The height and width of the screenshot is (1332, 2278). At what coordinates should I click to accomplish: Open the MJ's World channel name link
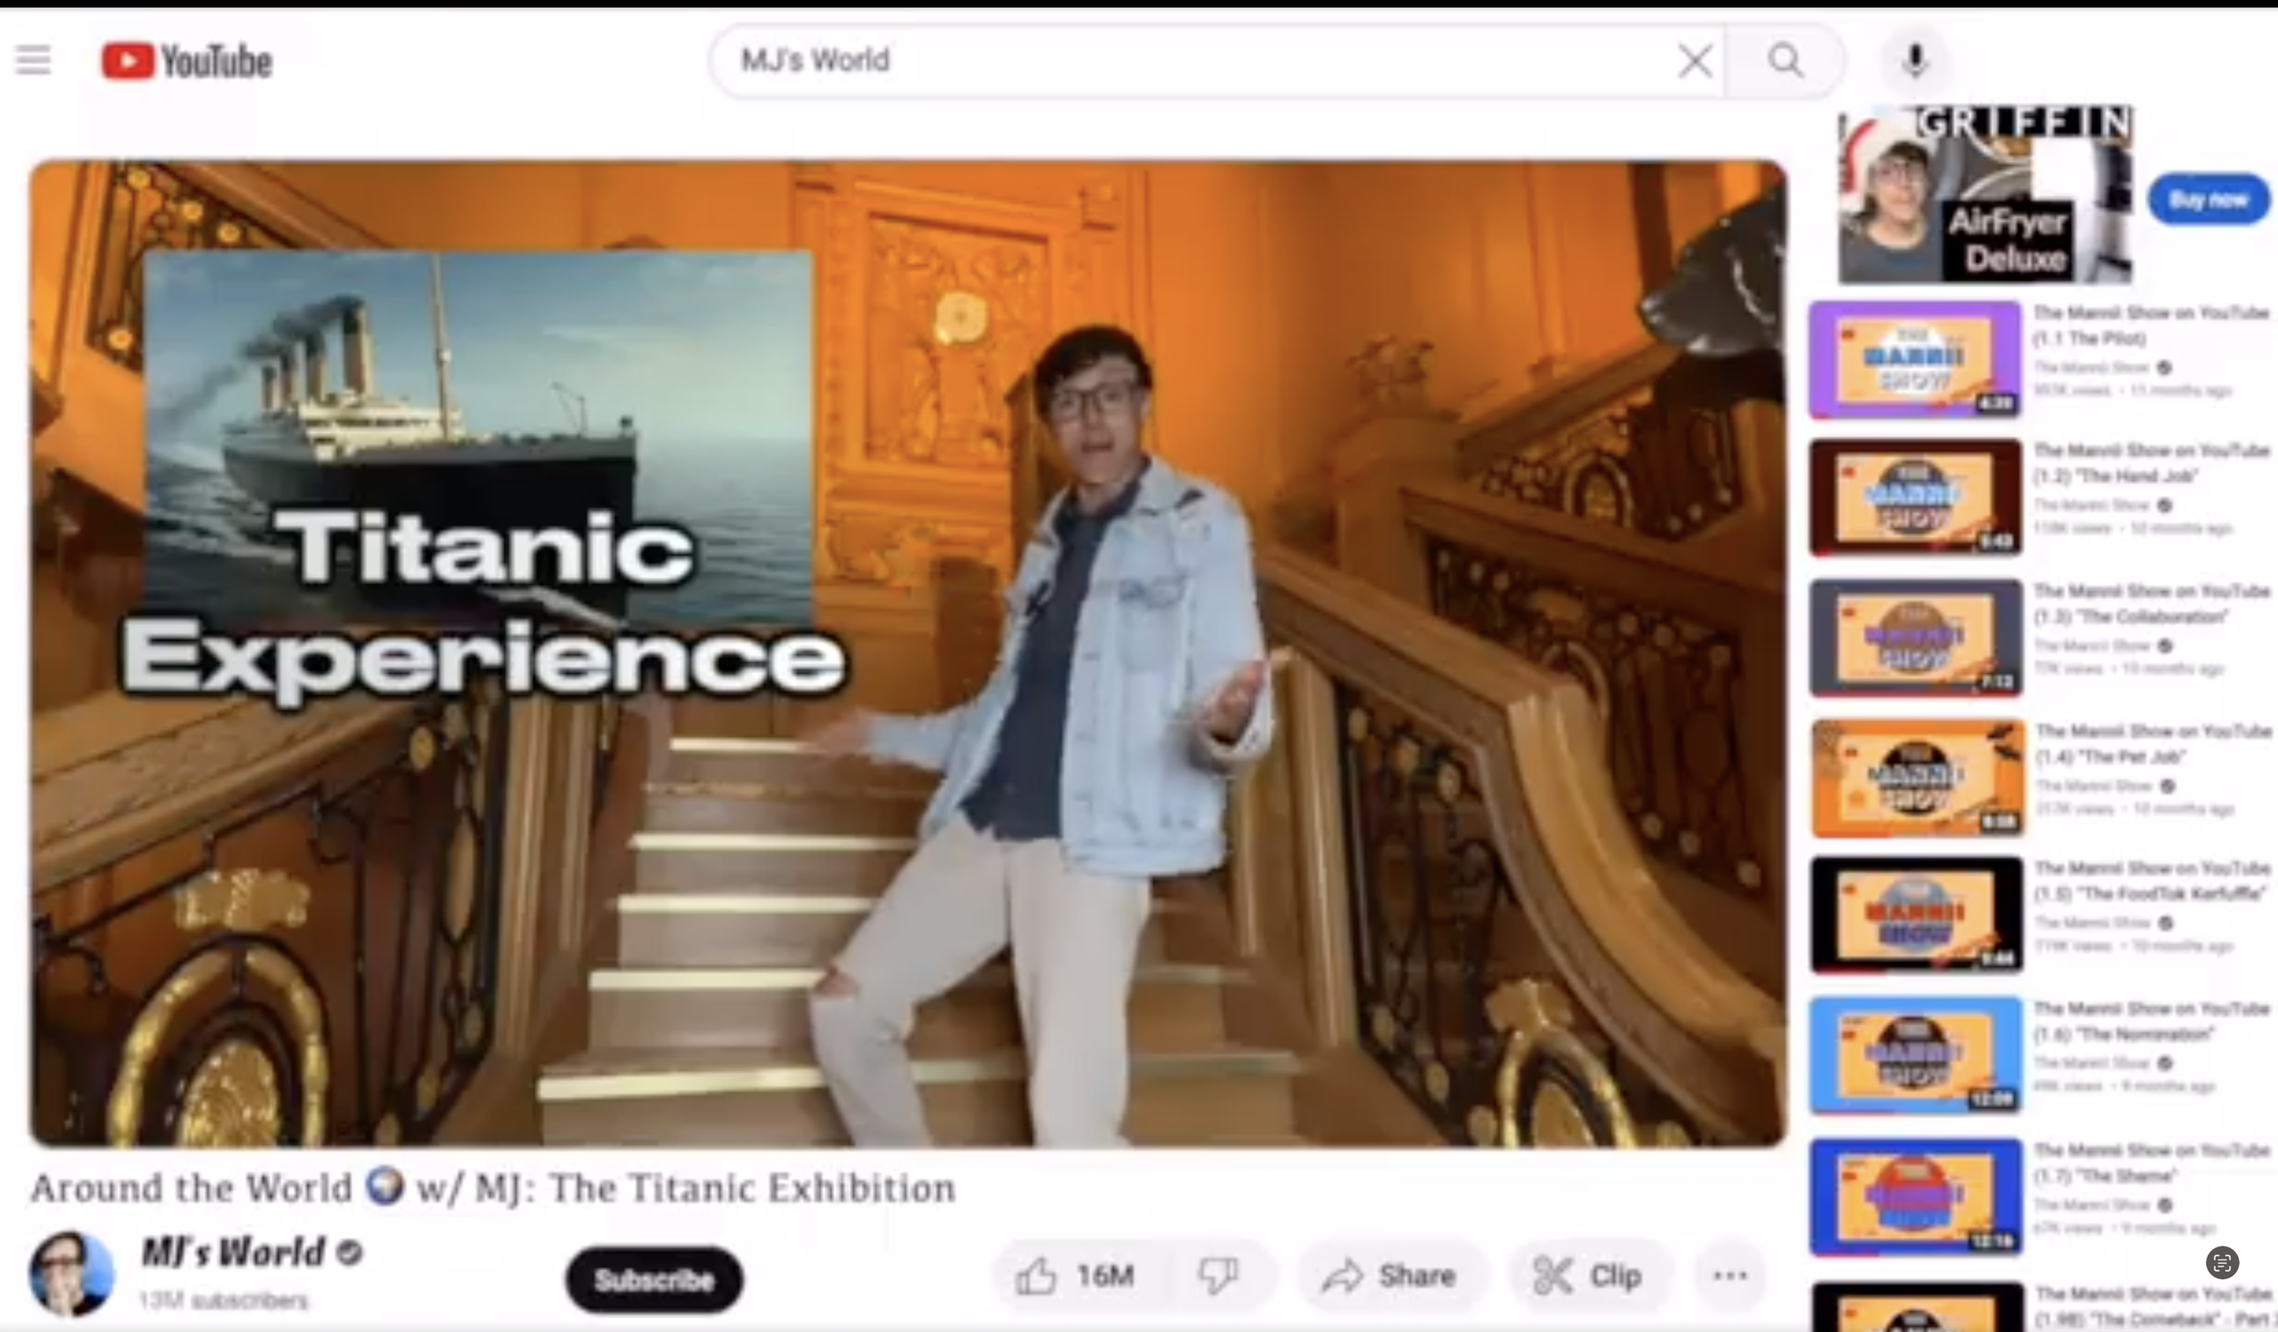233,1252
